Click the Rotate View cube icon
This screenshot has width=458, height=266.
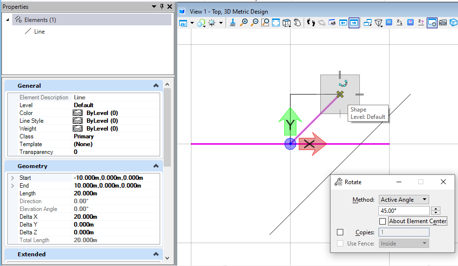(x=287, y=23)
